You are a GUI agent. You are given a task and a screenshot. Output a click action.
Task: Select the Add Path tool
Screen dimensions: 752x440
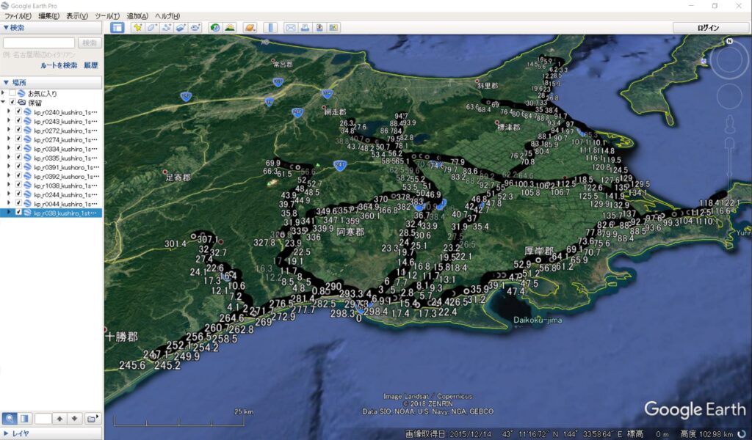tap(167, 28)
